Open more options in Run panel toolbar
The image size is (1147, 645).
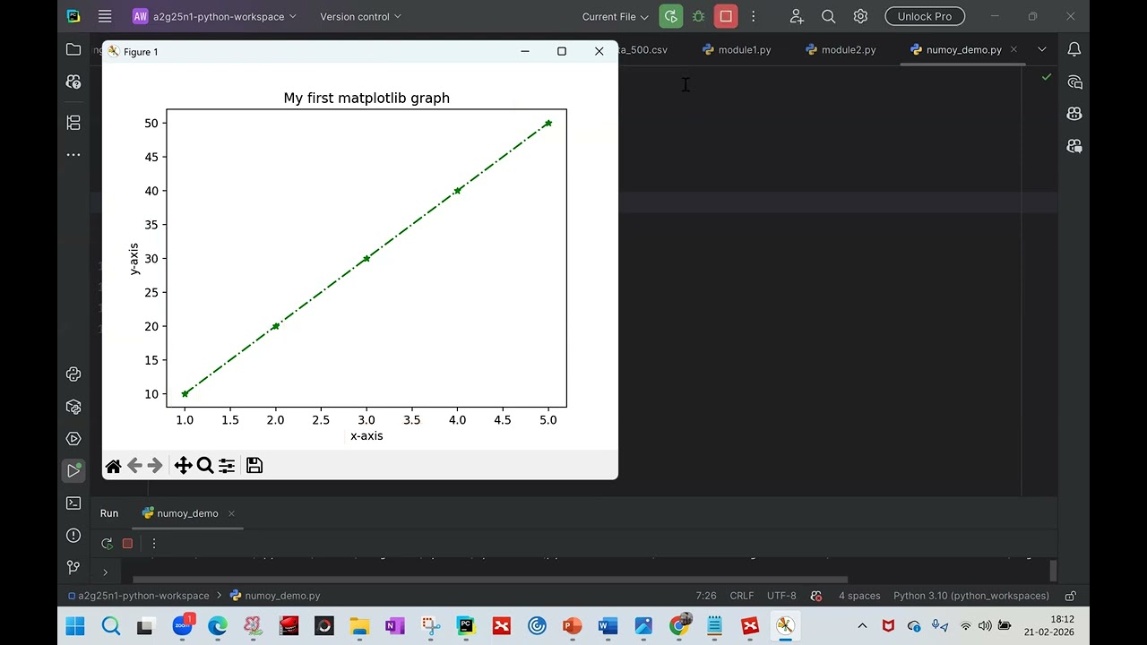[x=154, y=544]
